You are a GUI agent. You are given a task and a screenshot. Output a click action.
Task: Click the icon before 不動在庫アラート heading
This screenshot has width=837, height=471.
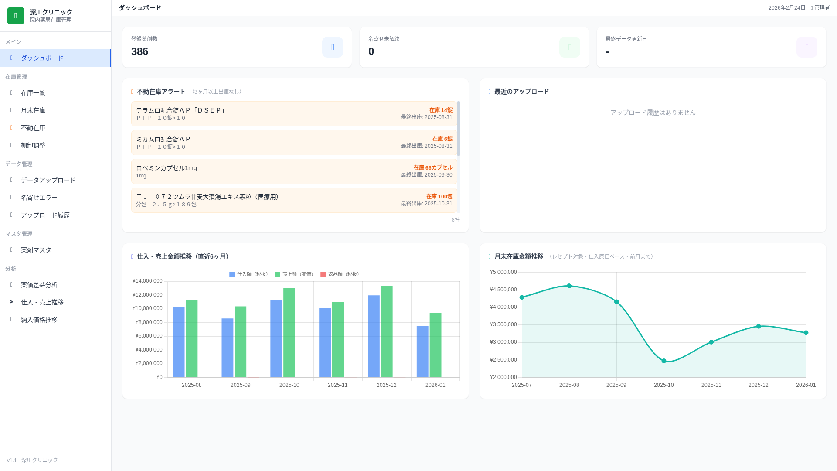(132, 92)
